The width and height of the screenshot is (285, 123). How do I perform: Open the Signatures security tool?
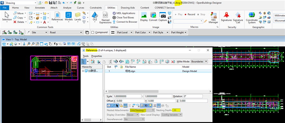(x=226, y=17)
